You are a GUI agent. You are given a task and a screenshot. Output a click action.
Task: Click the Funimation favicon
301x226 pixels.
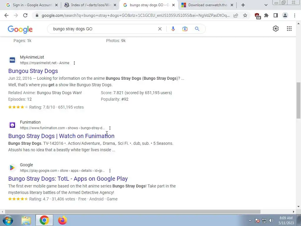click(12, 125)
